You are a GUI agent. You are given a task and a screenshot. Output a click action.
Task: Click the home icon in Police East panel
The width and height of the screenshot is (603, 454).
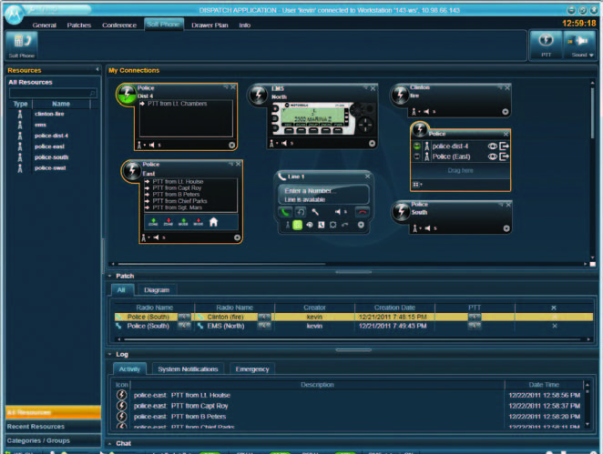pos(213,221)
